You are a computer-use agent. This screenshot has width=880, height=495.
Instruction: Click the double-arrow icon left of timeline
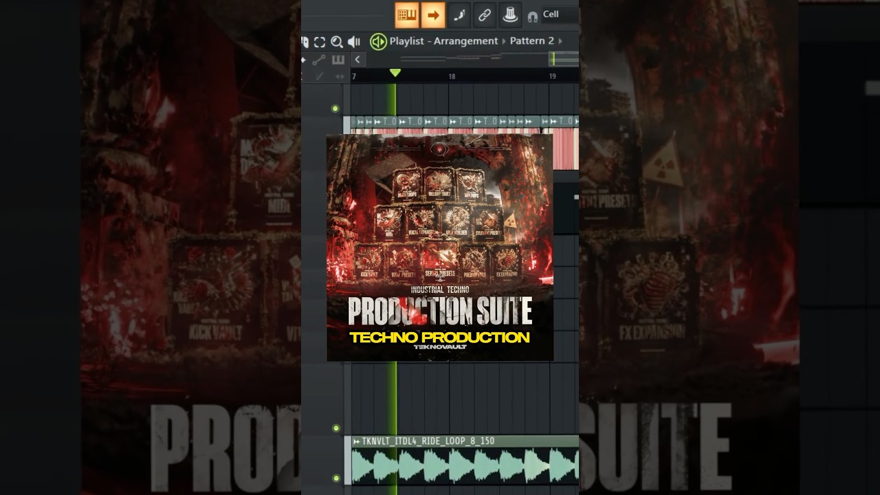(x=340, y=76)
